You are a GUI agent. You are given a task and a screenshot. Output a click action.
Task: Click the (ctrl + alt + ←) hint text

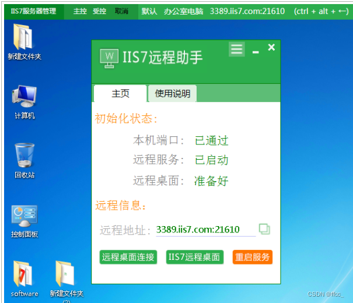point(321,11)
